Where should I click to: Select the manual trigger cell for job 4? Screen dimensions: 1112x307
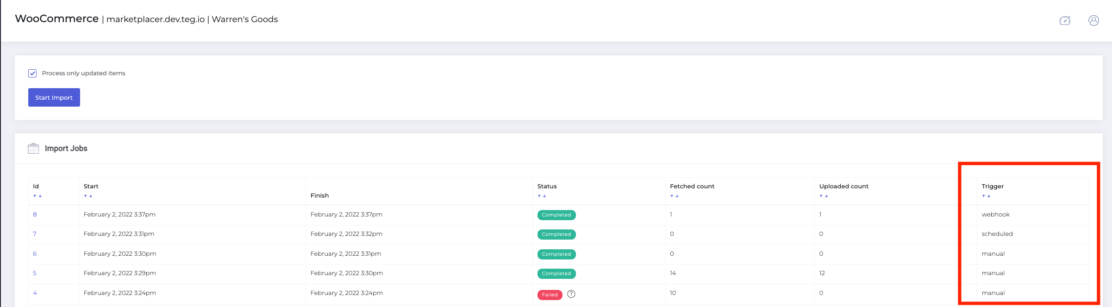tap(993, 293)
